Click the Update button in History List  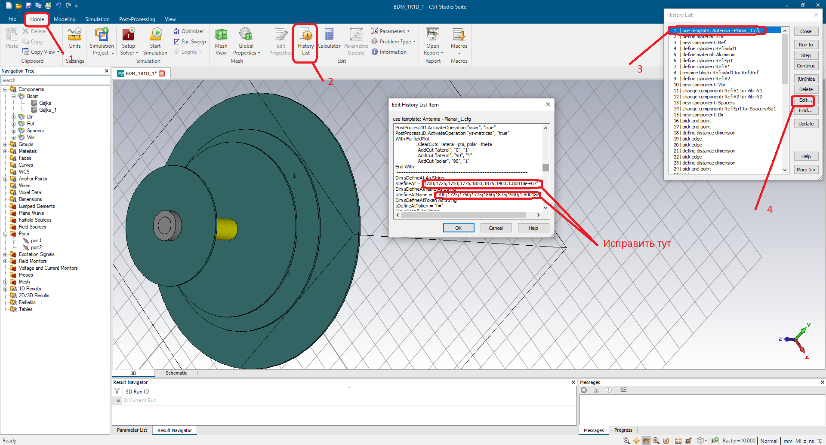click(806, 124)
